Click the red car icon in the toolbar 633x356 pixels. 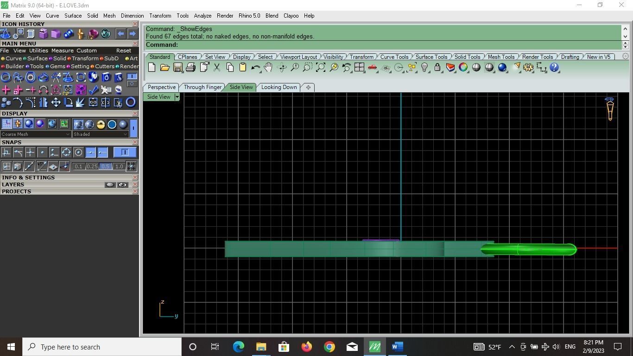coord(372,68)
